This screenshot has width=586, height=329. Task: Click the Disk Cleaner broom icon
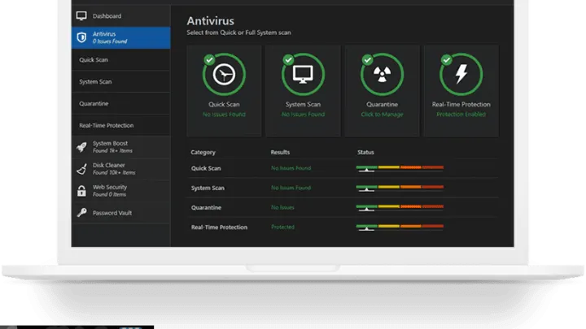(x=81, y=169)
